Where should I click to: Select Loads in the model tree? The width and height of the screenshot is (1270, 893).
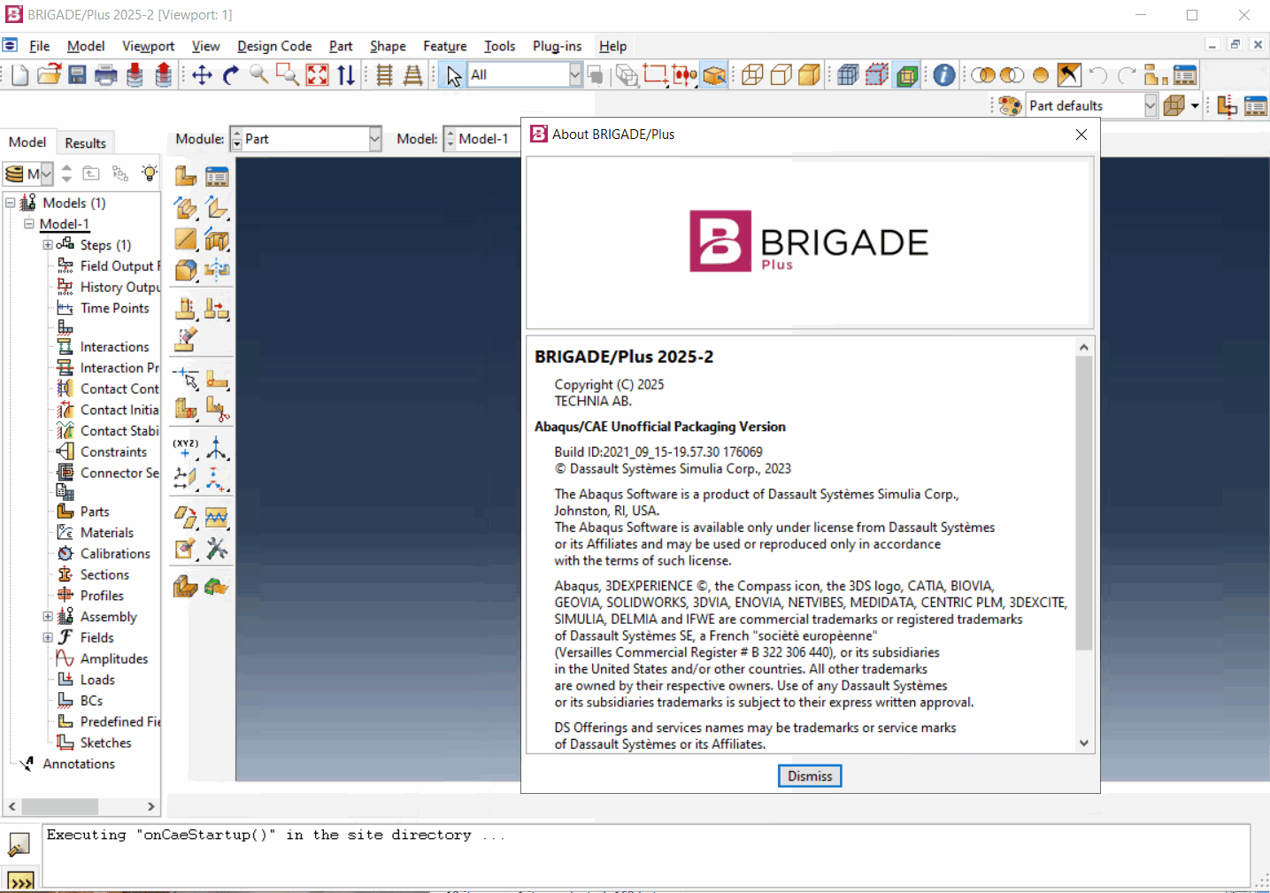pos(97,680)
